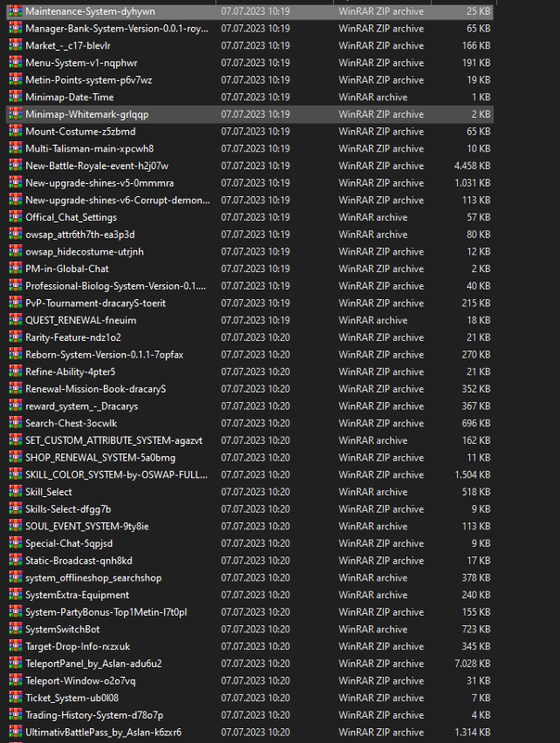Click the icon next to Ticket_System-ub0l08
The width and height of the screenshot is (560, 743).
[16, 697]
